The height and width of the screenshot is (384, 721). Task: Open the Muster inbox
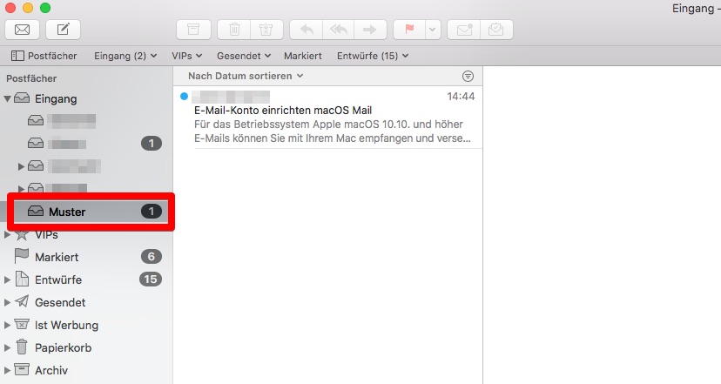tap(67, 212)
